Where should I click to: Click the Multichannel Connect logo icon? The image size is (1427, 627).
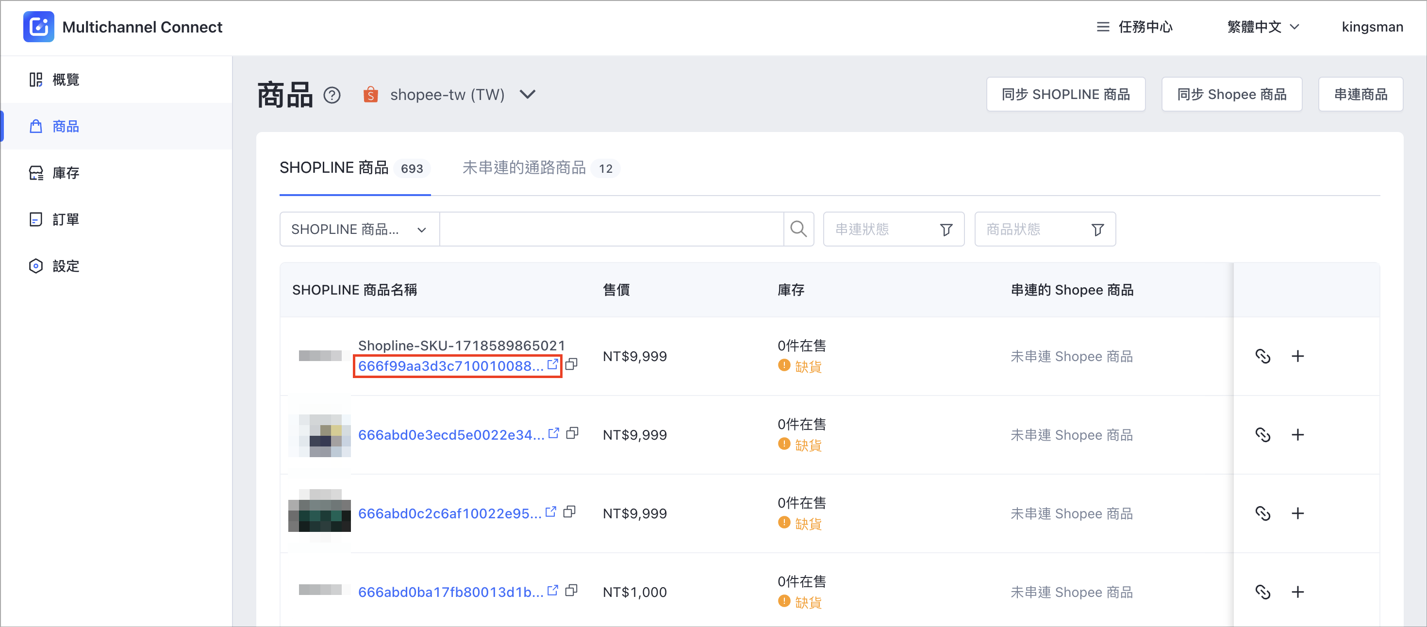coord(38,27)
